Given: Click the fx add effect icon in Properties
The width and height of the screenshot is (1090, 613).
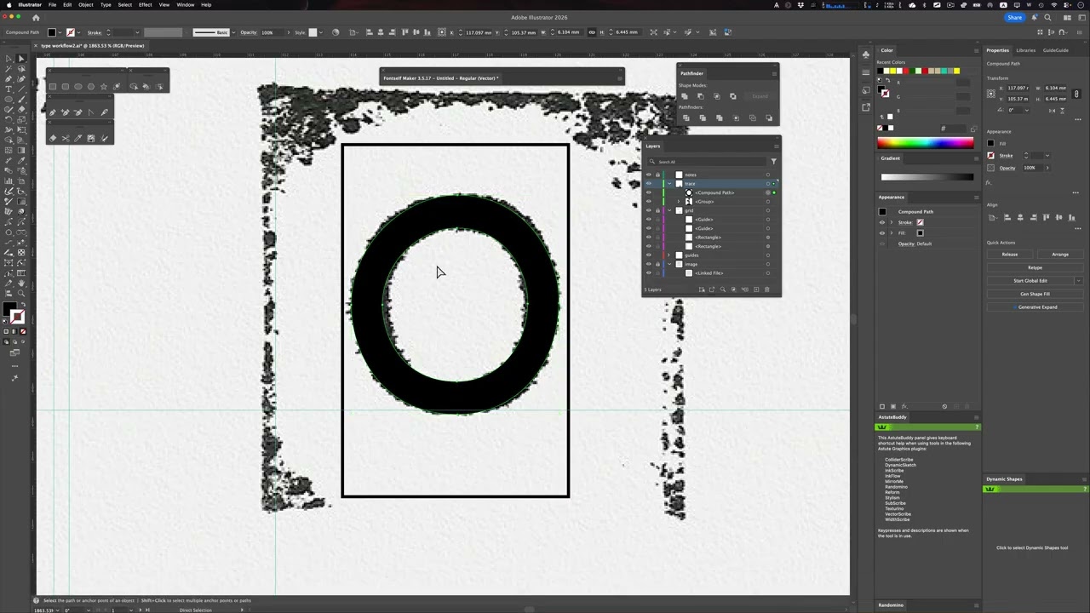Looking at the screenshot, I should coord(989,182).
